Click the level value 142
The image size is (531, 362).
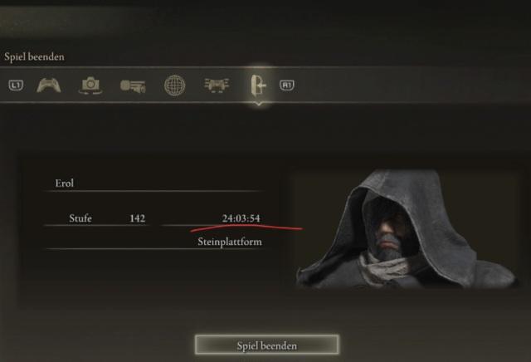pos(138,218)
